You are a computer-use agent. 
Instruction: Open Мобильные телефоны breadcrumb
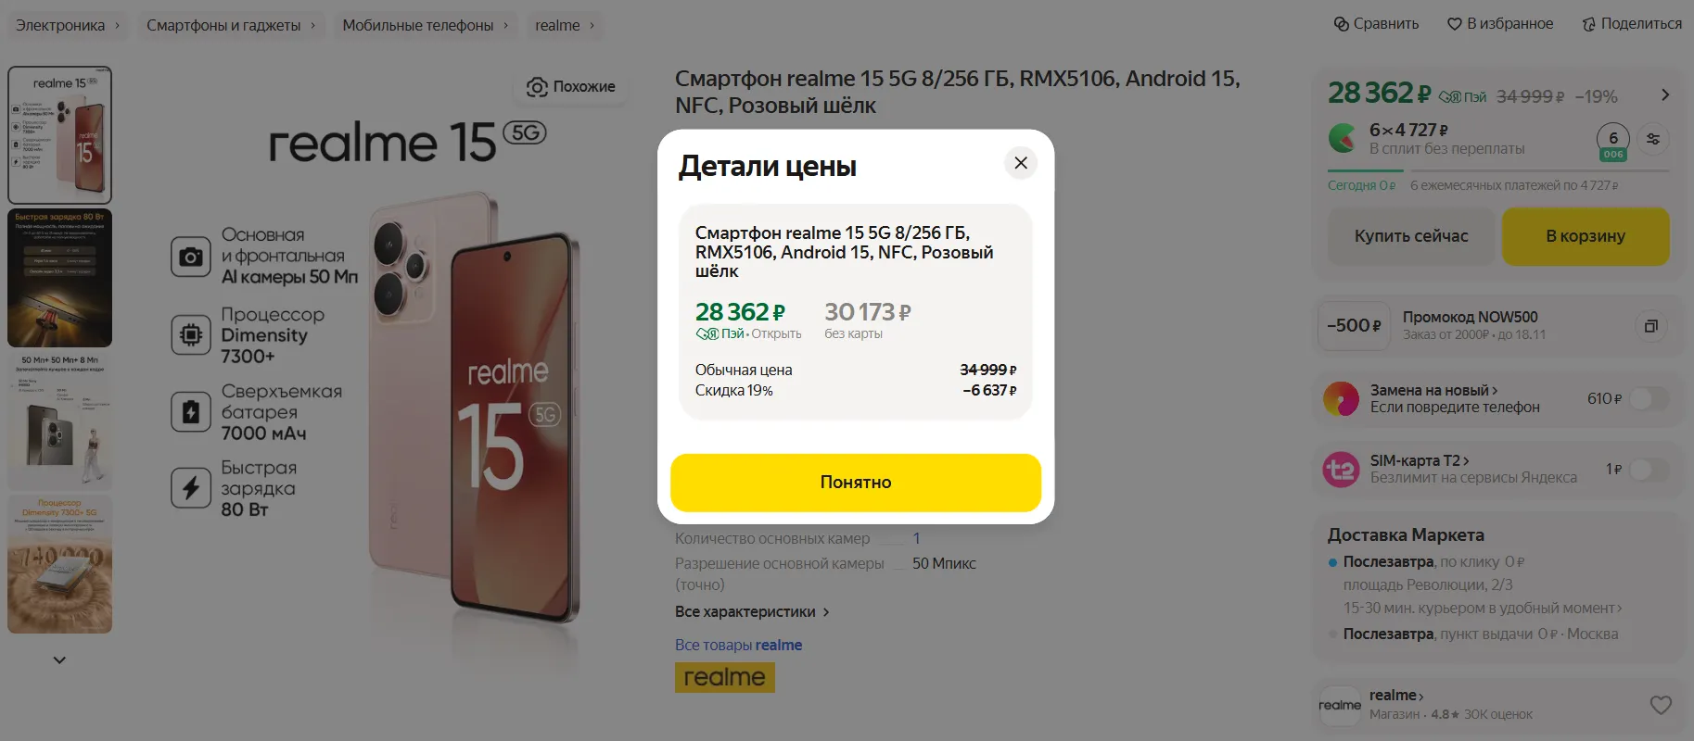tap(418, 25)
